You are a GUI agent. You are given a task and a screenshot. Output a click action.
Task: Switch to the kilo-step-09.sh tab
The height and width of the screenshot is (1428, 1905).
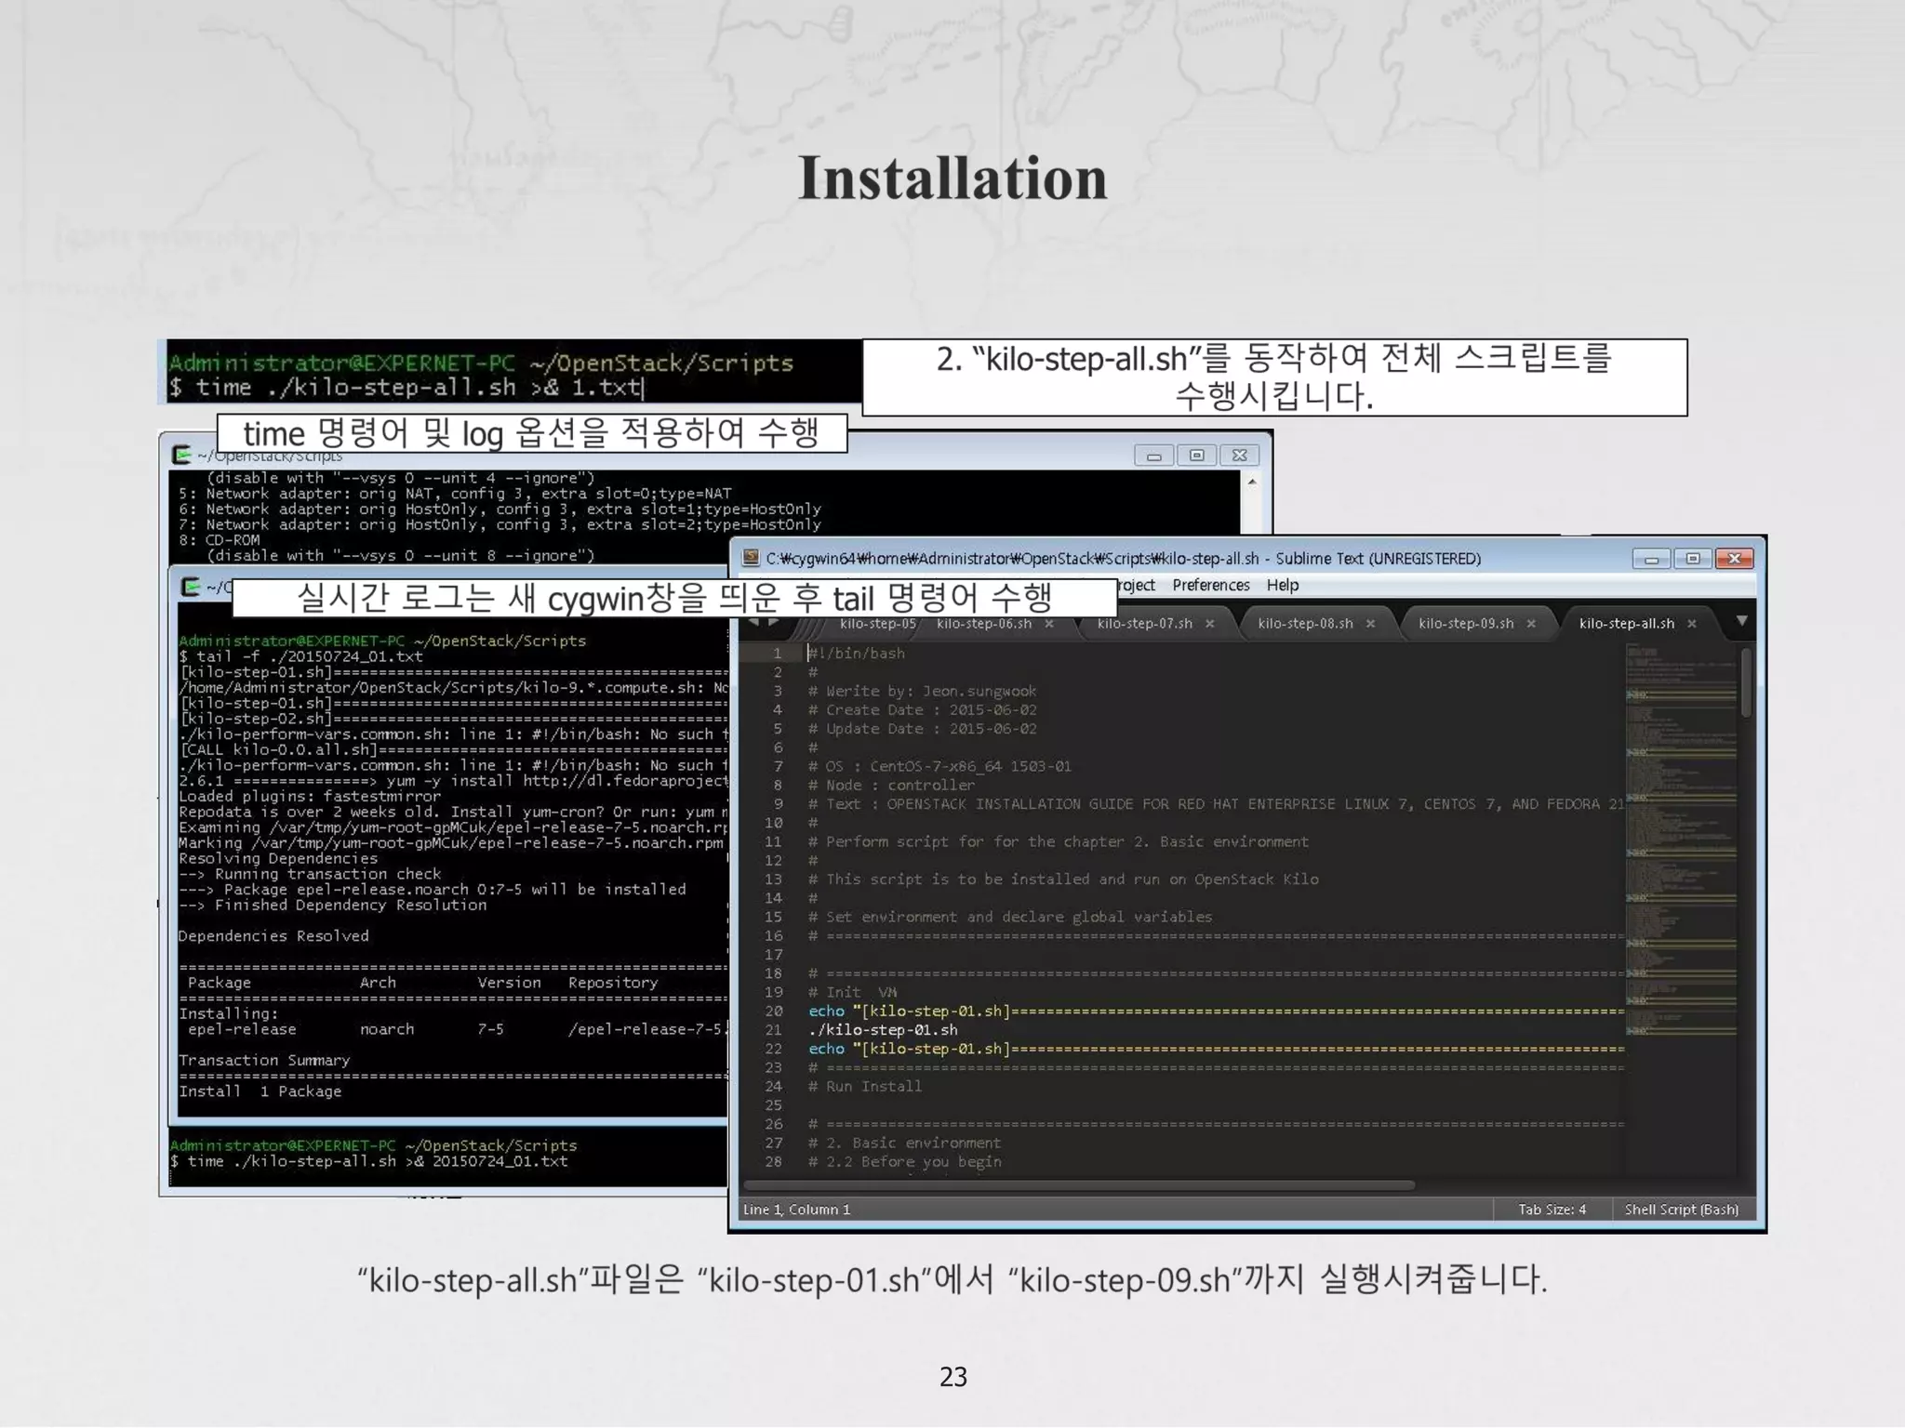[x=1465, y=624]
